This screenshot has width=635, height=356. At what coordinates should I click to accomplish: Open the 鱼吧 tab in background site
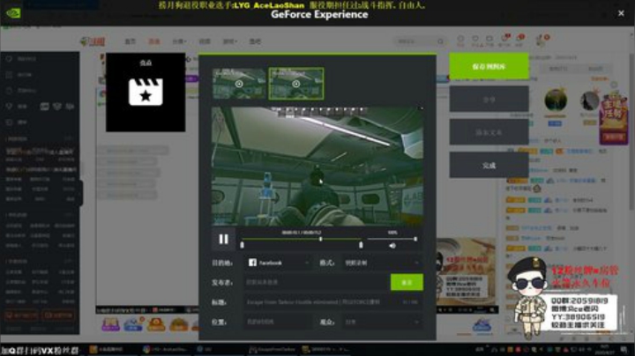tap(255, 41)
